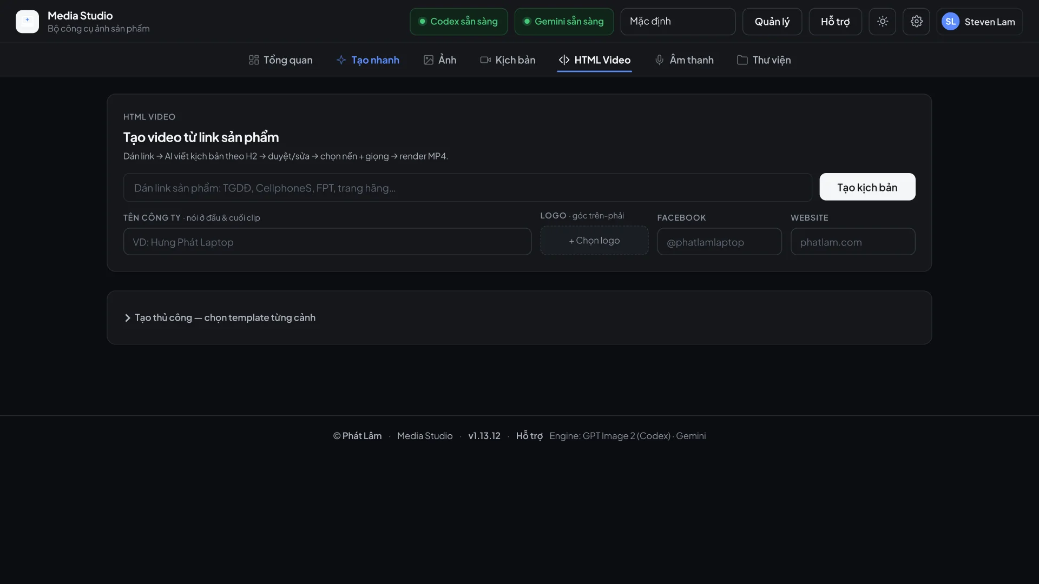Open the Quản lý button
Viewport: 1039px width, 584px height.
(772, 22)
